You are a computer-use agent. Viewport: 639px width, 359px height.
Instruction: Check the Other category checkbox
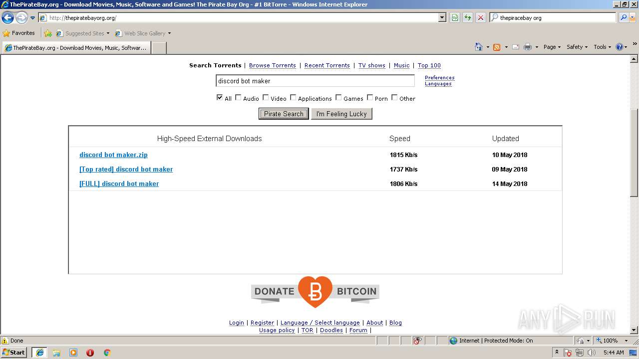point(394,98)
